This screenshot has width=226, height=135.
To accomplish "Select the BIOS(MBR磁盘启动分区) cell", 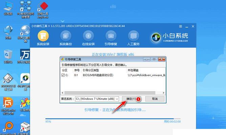I will click(x=98, y=75).
